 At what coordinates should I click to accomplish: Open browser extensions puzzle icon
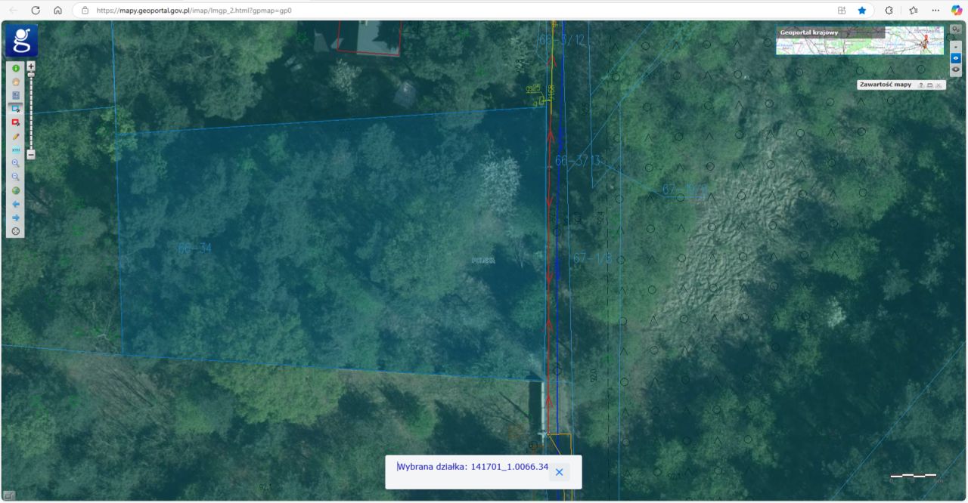click(889, 11)
